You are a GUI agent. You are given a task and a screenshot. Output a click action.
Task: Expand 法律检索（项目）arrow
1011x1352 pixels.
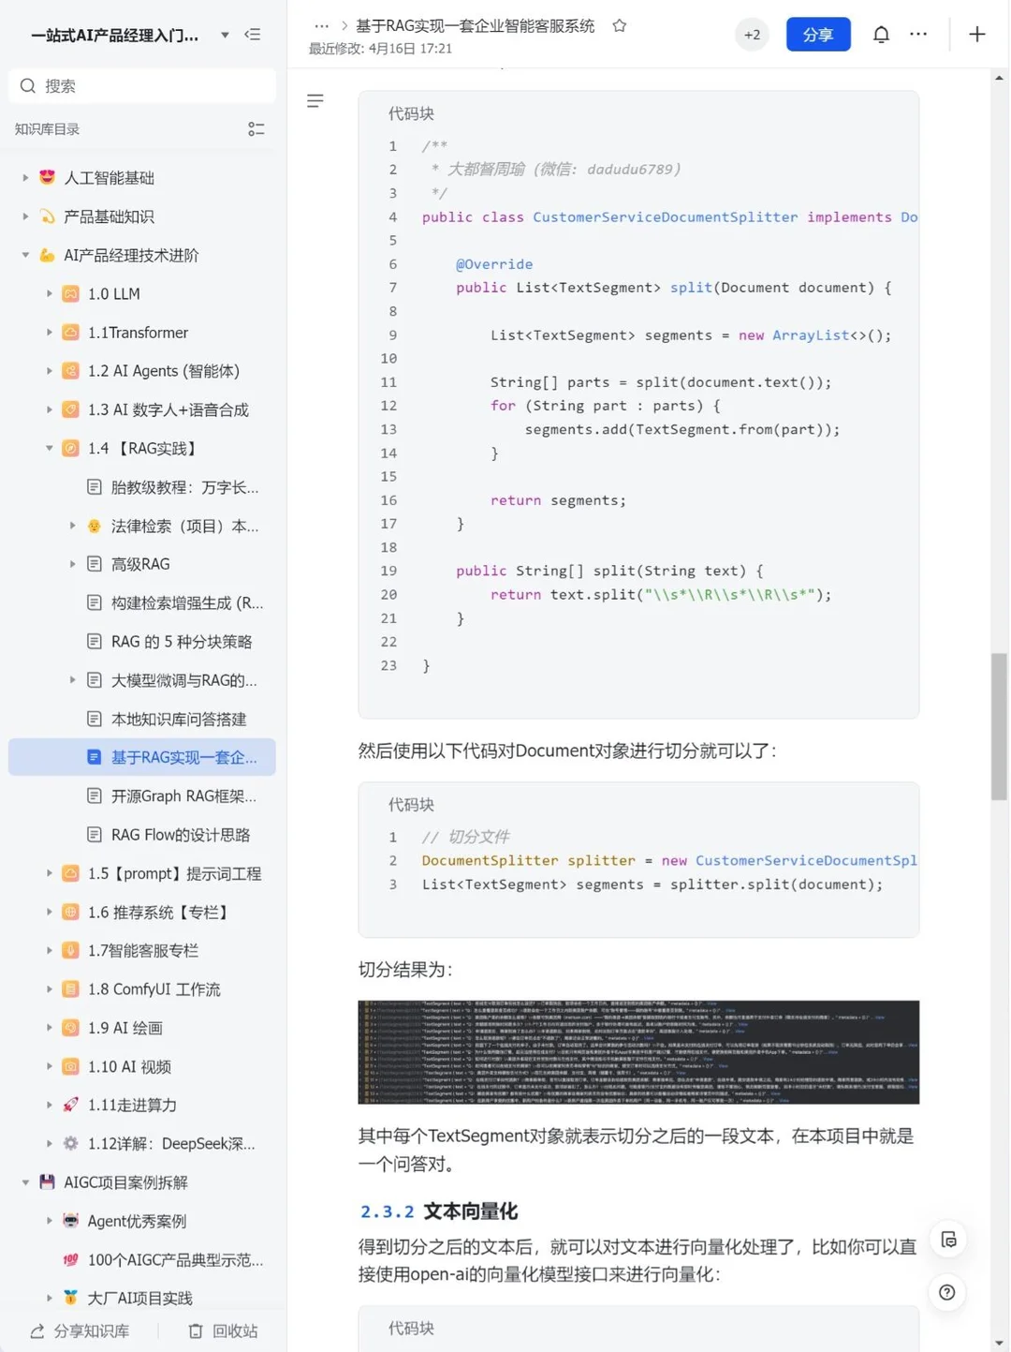click(72, 526)
